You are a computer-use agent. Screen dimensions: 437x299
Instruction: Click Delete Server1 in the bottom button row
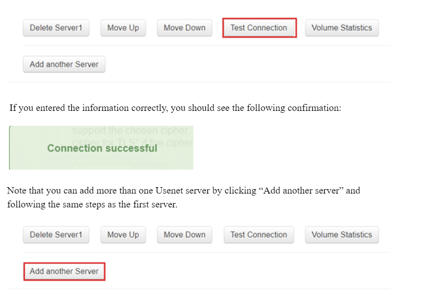56,235
